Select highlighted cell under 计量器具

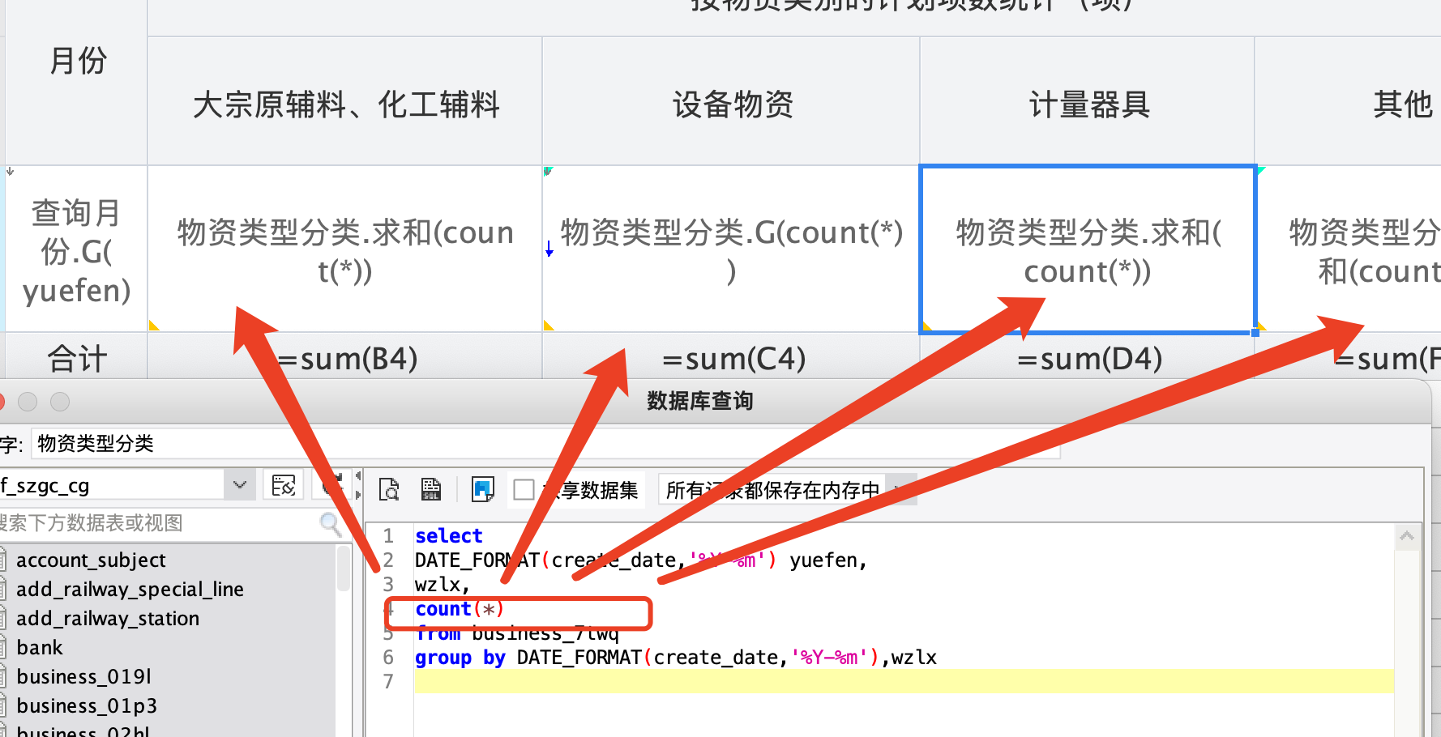[1087, 249]
